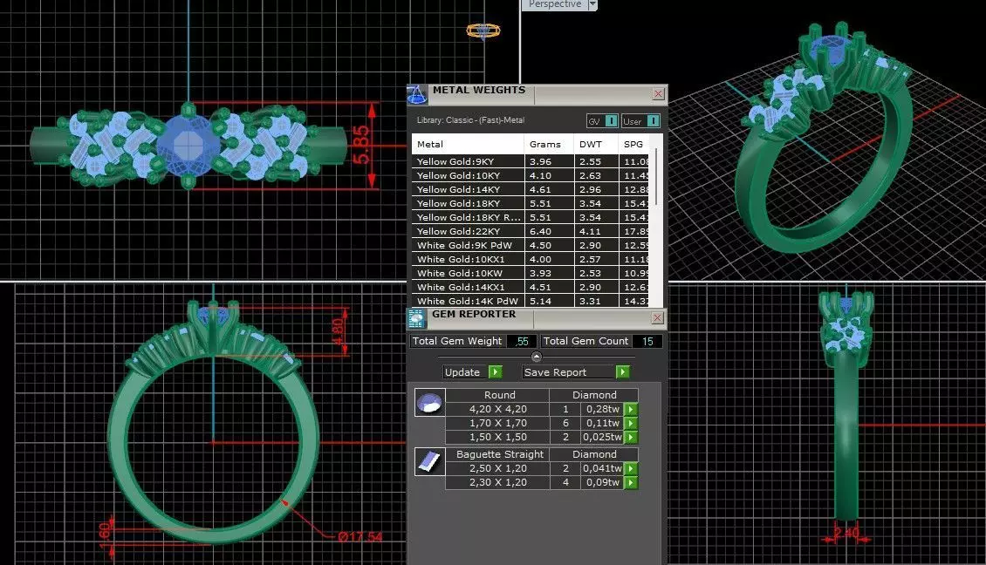
Task: Click the 1,70 X 1,70 size cell
Action: (498, 423)
